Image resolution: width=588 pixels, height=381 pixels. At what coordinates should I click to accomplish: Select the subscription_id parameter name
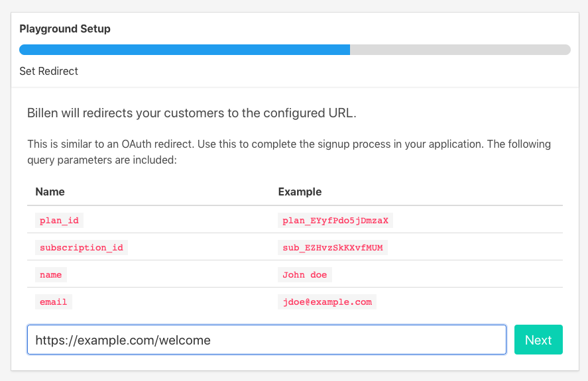pos(82,248)
